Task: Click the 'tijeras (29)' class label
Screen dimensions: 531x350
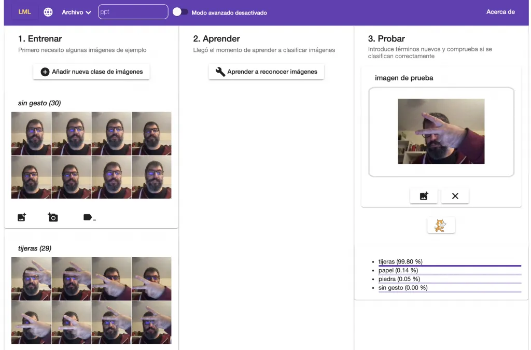Action: coord(35,248)
